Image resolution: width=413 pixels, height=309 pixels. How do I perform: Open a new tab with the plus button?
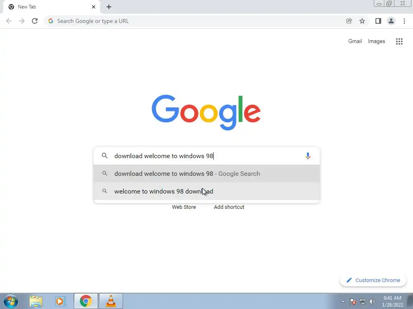[x=109, y=7]
